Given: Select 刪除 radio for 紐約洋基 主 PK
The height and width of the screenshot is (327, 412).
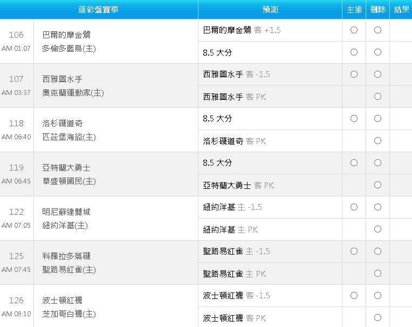Looking at the screenshot, I should pos(377,229).
